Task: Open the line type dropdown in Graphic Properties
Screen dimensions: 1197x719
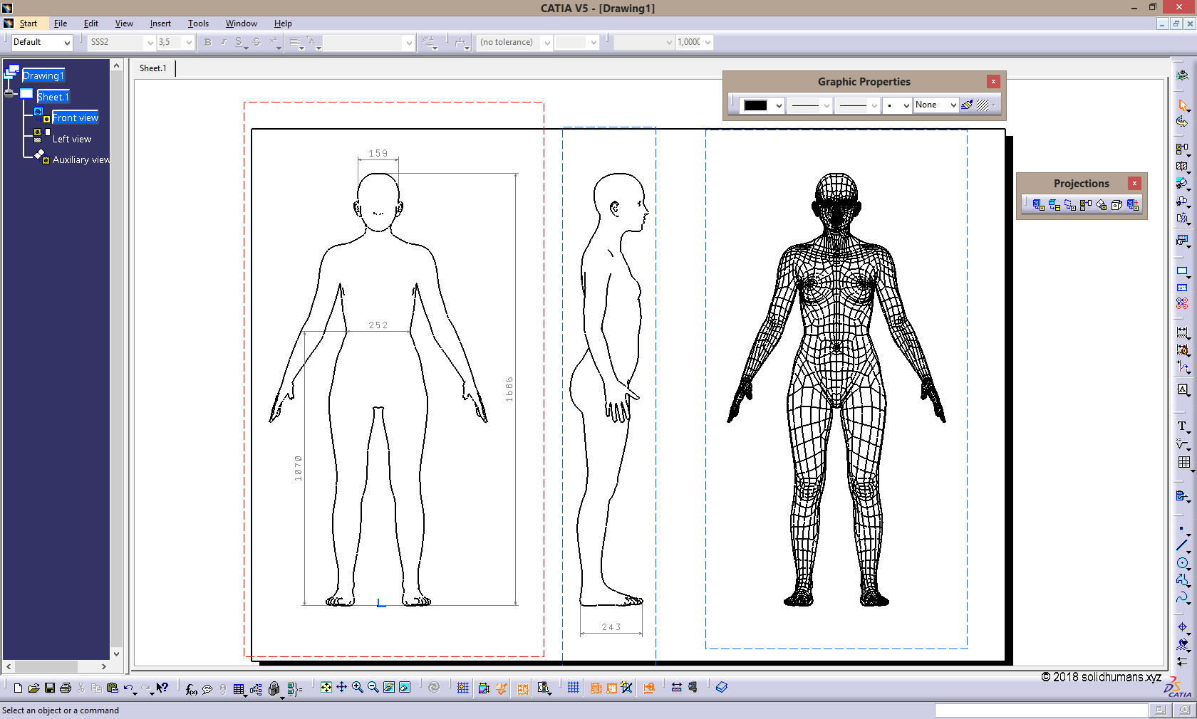Action: 809,105
